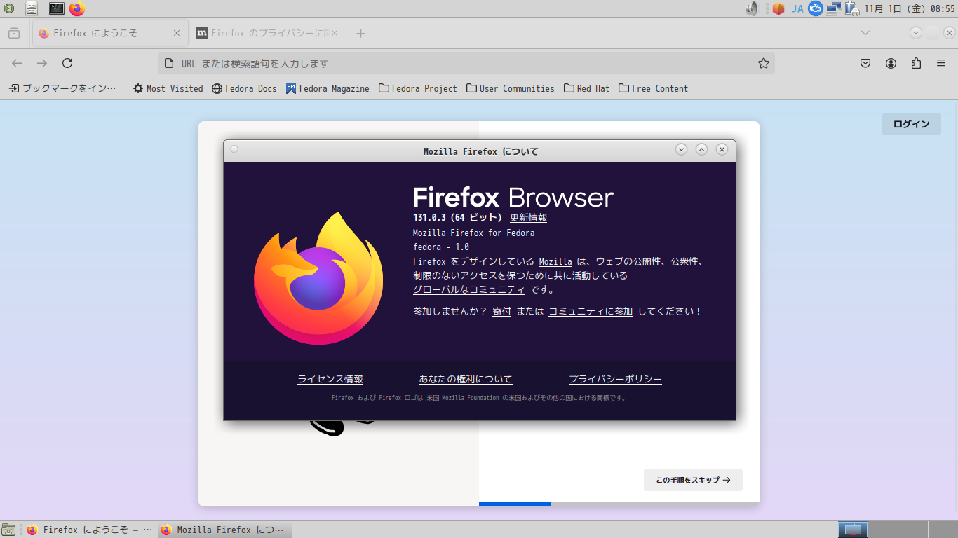This screenshot has height=538, width=958.
Task: Expand the Free Content bookmark folder
Action: coord(654,88)
